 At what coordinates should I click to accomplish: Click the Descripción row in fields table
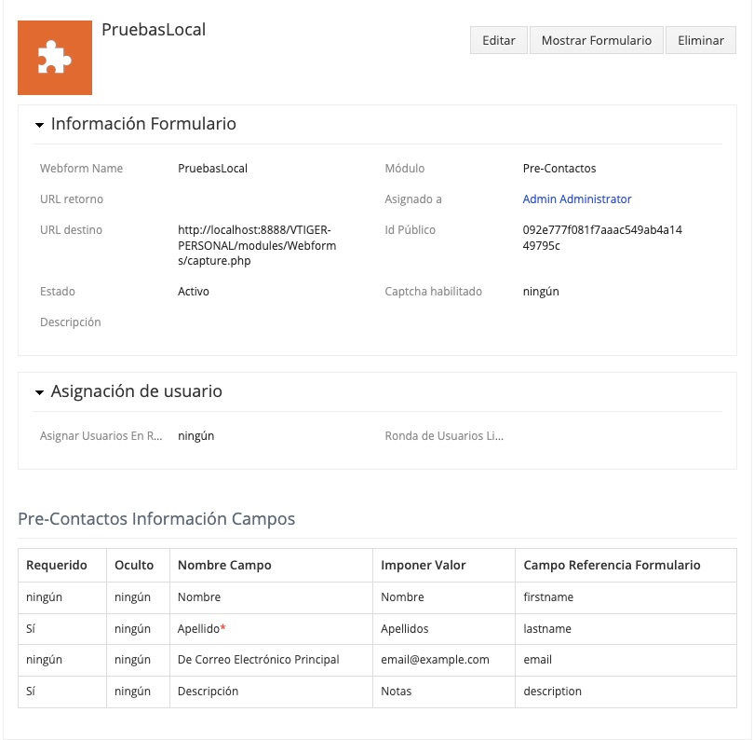[x=208, y=692]
